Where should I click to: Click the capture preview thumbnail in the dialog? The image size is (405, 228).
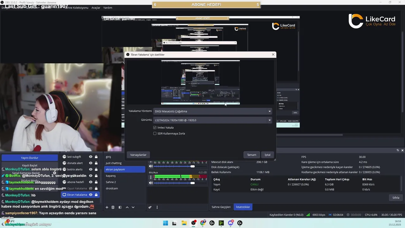[200, 82]
